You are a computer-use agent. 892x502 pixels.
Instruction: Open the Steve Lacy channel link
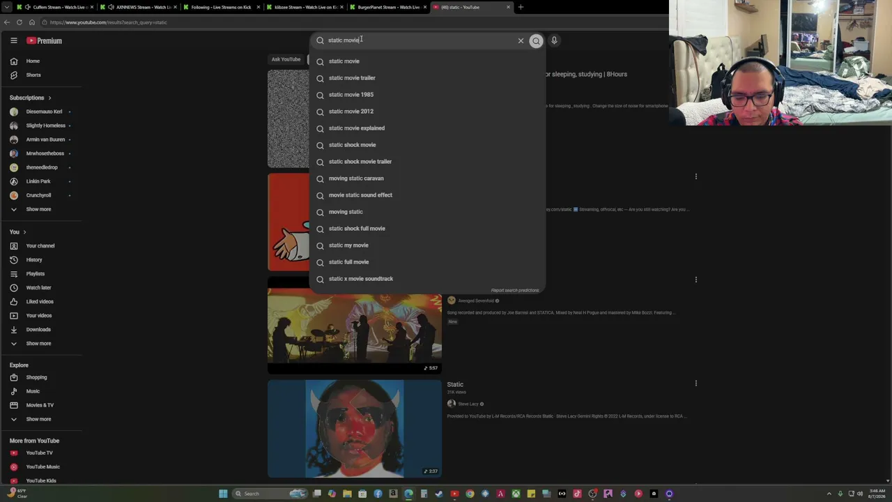pos(468,404)
